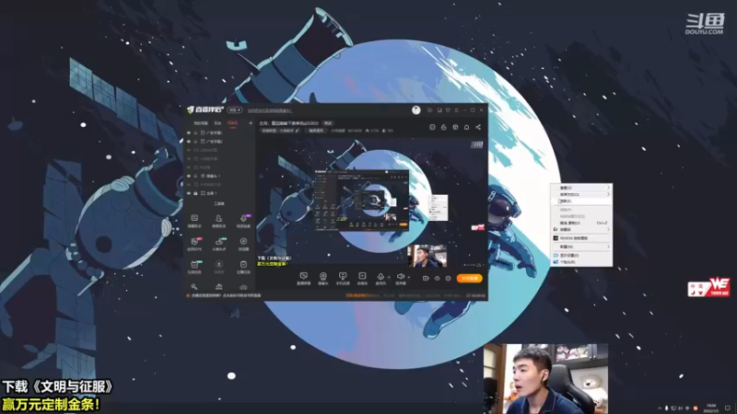Click the mode pill dropdown beside the app logo

point(235,109)
